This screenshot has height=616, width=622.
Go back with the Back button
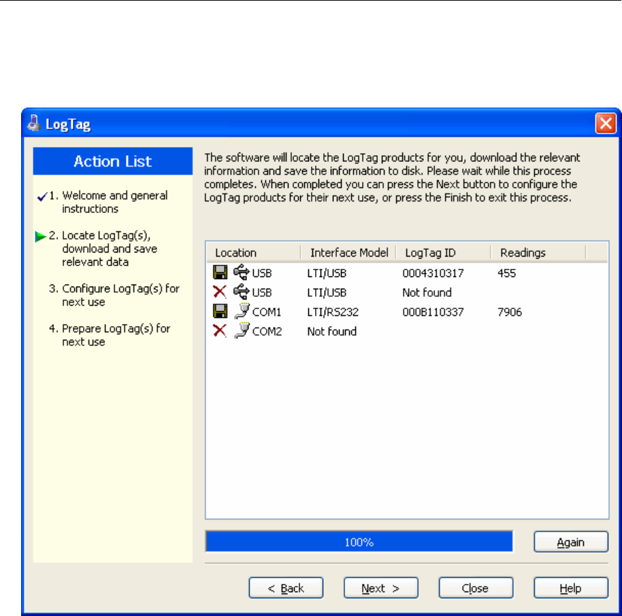coord(286,588)
